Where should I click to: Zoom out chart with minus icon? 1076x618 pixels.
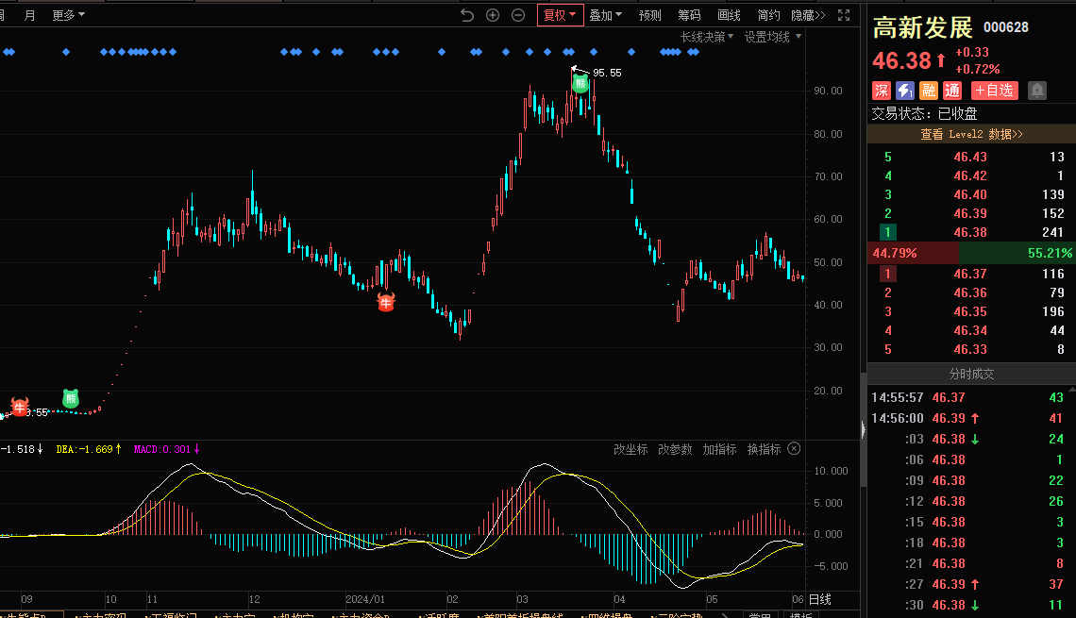click(x=518, y=15)
